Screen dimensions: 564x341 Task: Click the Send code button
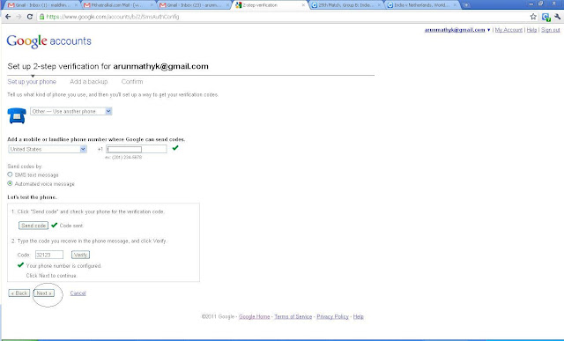click(x=33, y=226)
